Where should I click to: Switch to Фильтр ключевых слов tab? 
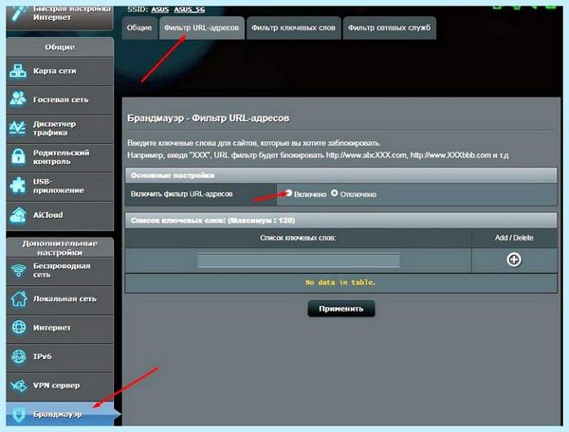pyautogui.click(x=294, y=27)
